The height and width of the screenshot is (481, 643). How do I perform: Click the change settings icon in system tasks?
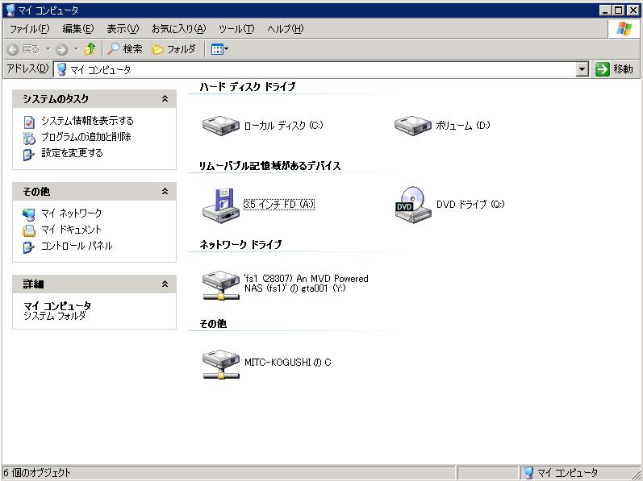coord(29,155)
